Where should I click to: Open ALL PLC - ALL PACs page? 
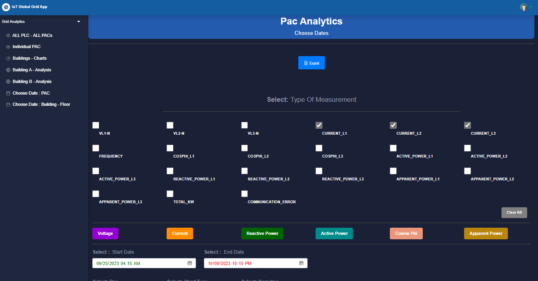(32, 36)
